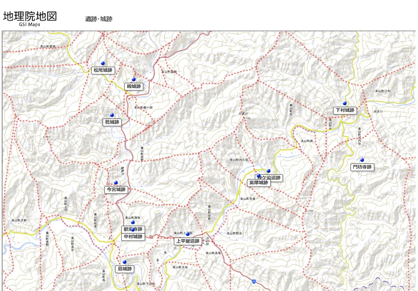
Task: Select the 美山町内久保 place name
Action: [x=239, y=160]
